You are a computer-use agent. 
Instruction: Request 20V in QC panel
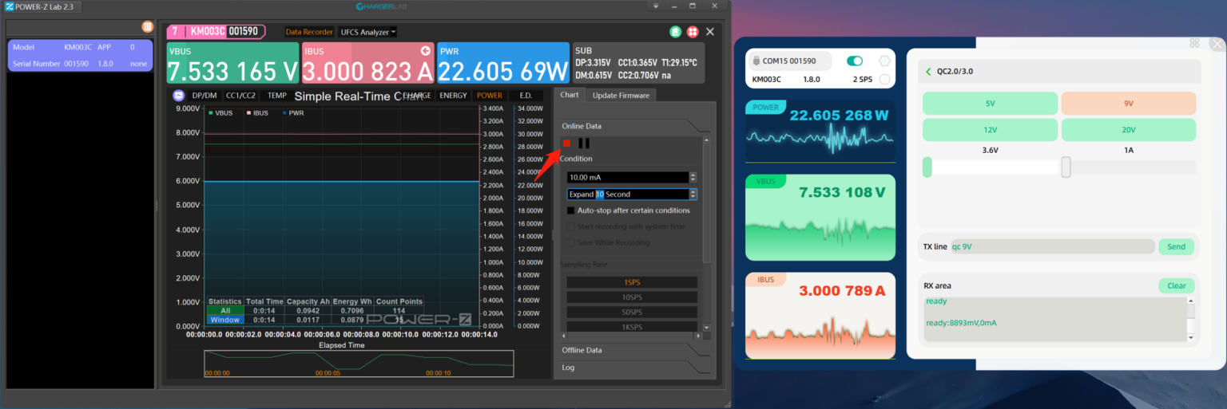tap(1129, 130)
